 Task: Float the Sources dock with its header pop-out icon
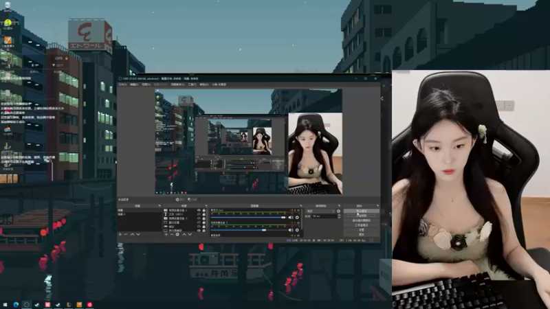pyautogui.click(x=206, y=205)
